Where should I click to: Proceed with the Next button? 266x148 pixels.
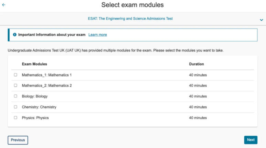(x=251, y=140)
